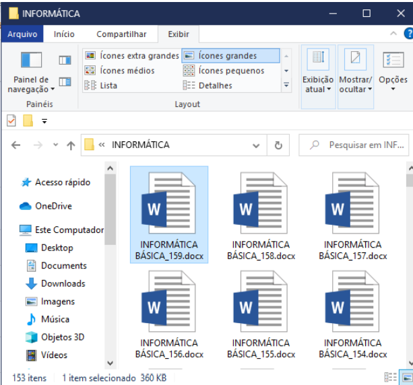413x385 pixels.
Task: Expand the address bar history dropdown
Action: point(256,145)
